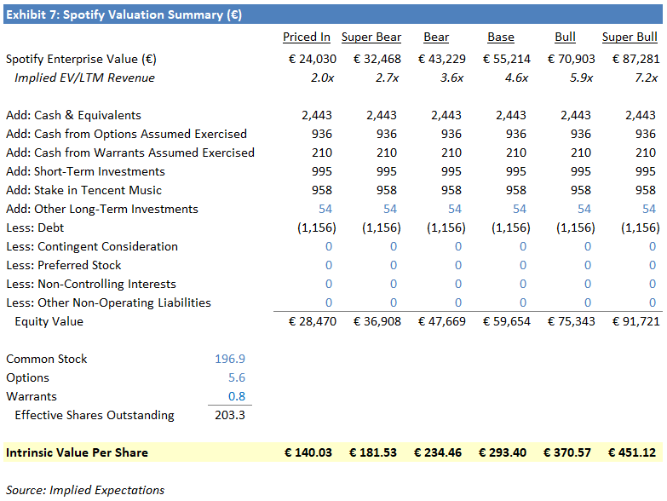Viewport: 667px width, 501px height.
Task: Click the Intrinsic Value Per Share label
Action: coord(77,452)
